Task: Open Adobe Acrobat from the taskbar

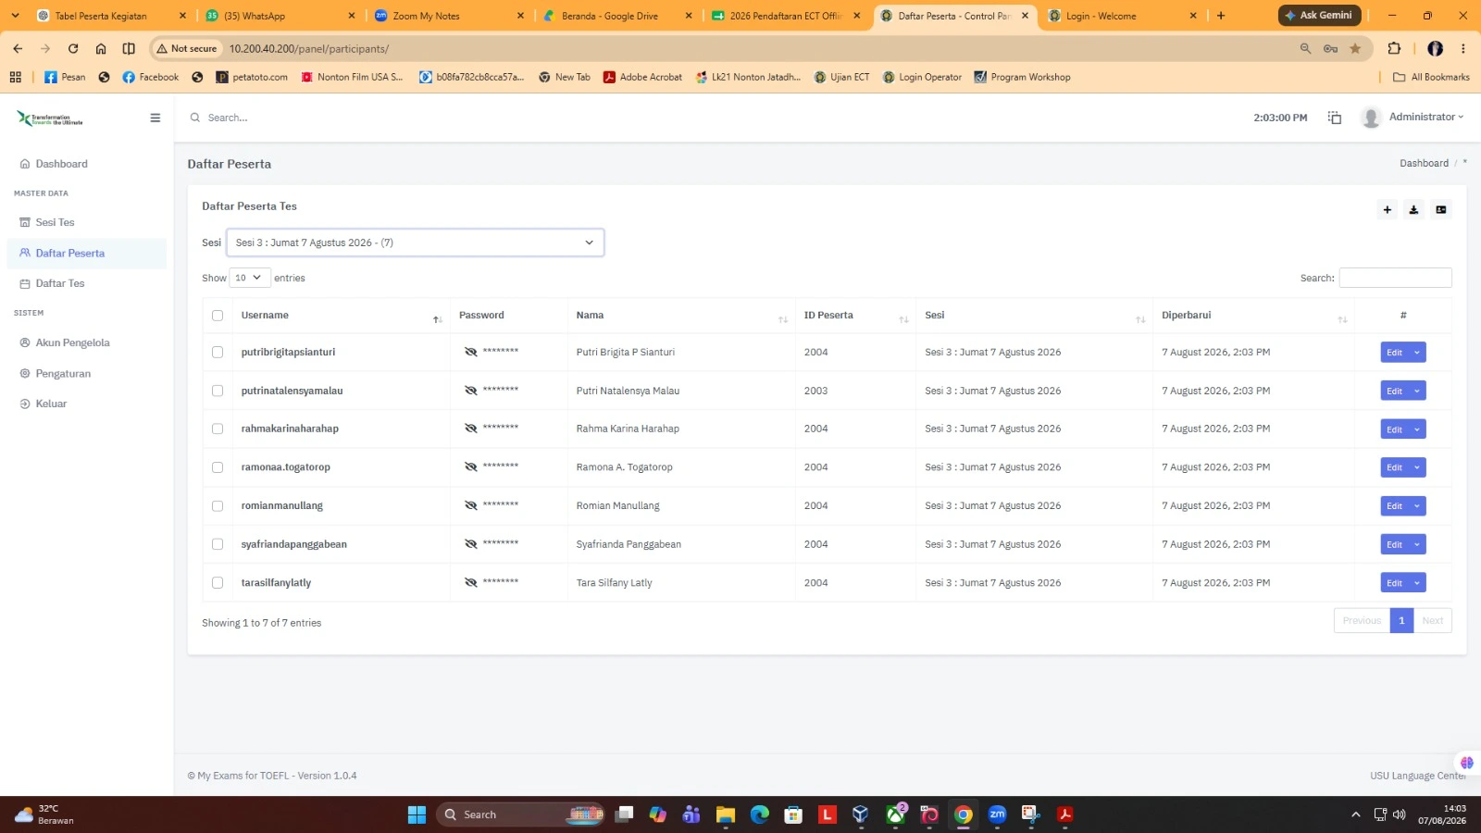Action: [x=1064, y=814]
